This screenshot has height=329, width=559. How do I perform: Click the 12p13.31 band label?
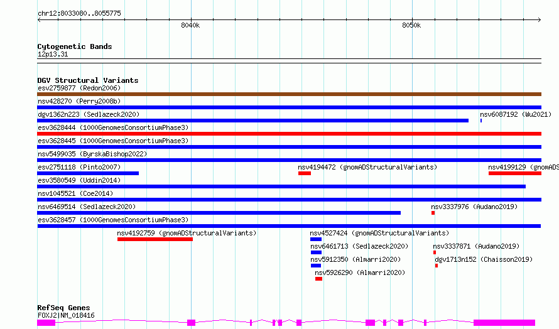pyautogui.click(x=53, y=54)
